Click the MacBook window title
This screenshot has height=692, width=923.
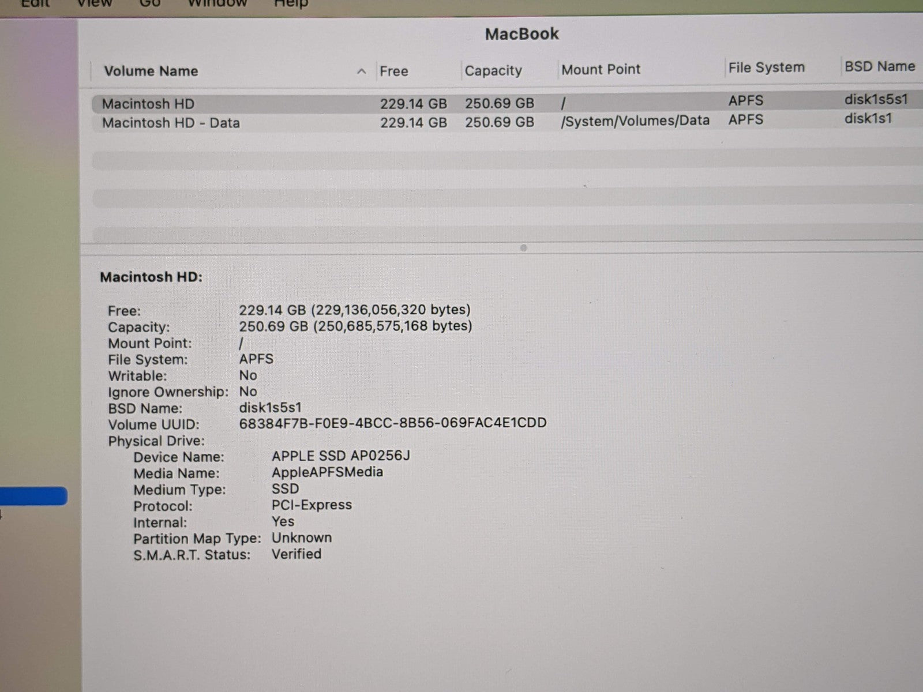coord(521,34)
